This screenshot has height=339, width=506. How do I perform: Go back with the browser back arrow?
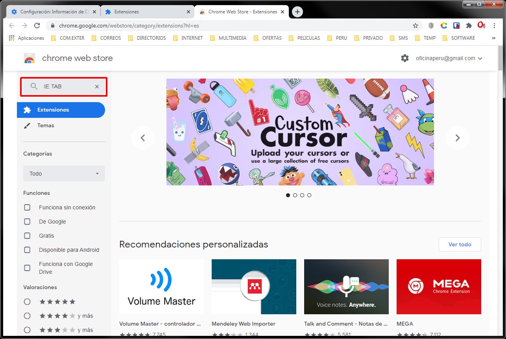coord(12,26)
